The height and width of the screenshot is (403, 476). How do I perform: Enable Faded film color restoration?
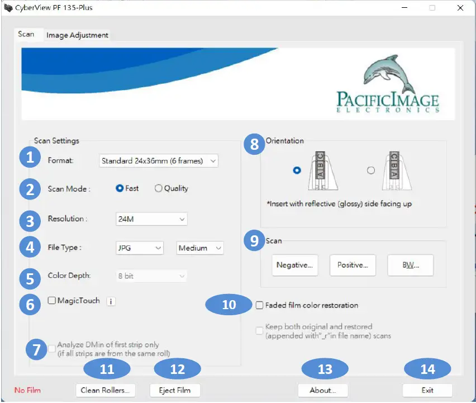pyautogui.click(x=259, y=305)
